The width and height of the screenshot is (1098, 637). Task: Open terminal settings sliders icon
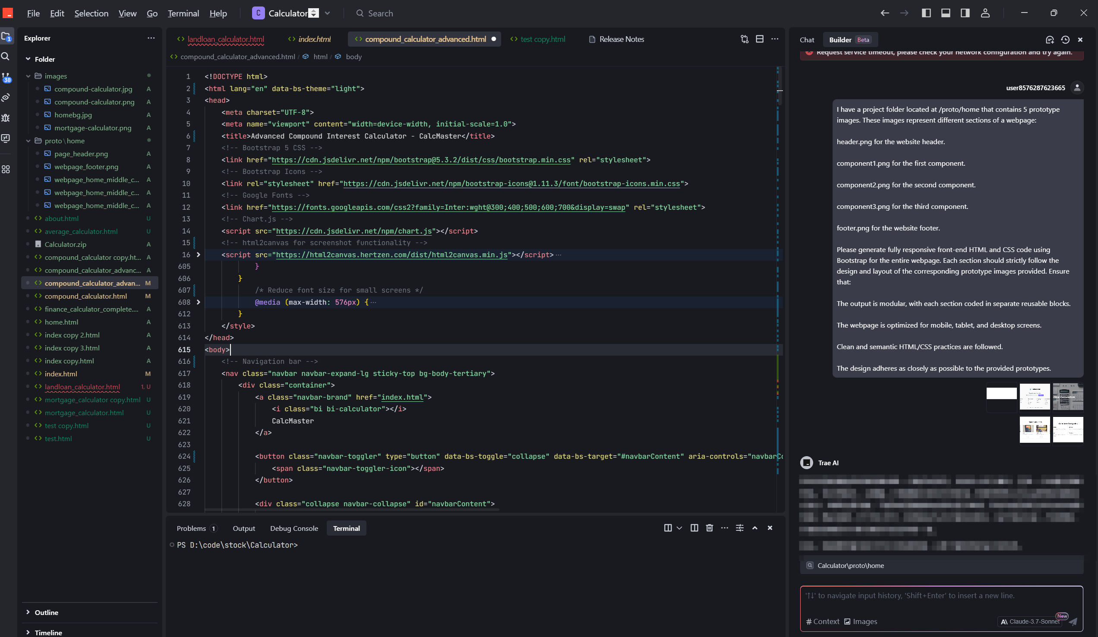coord(739,528)
